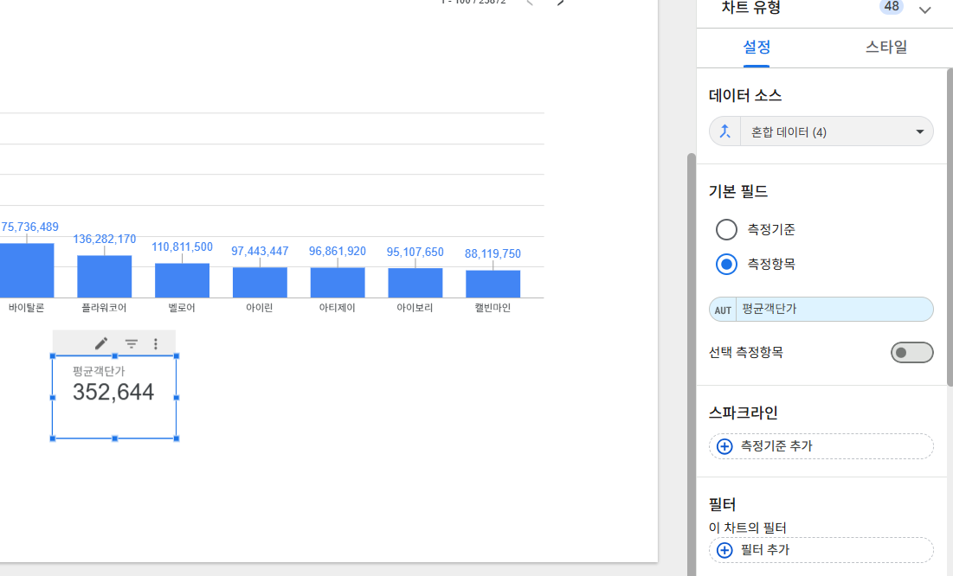Click the 플라워코어 axis label
Screen dimensions: 953x576
click(x=105, y=308)
